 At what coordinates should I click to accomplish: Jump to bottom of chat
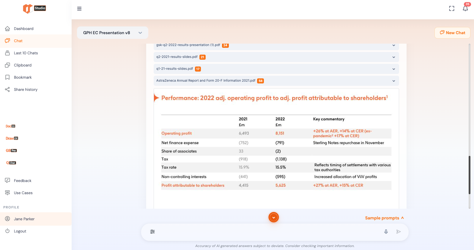[x=274, y=217]
